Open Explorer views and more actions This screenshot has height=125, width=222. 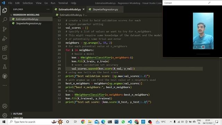tap(48, 9)
